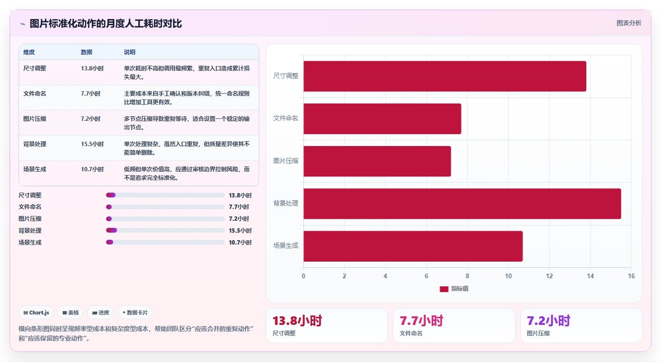Click the 场景生成 table row label
Viewport: 661px width, 362px height.
coord(35,169)
